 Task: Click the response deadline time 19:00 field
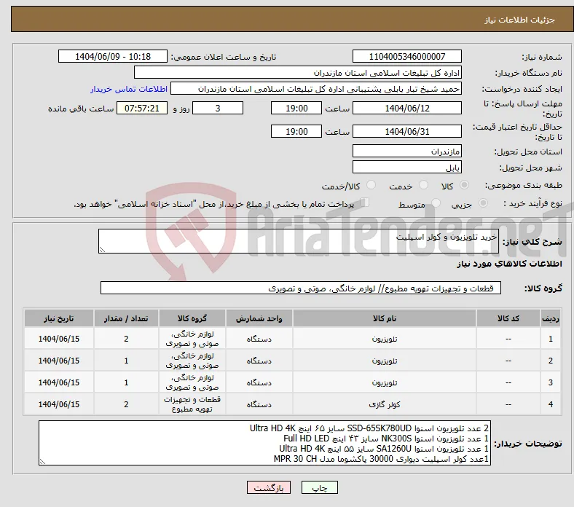point(296,108)
